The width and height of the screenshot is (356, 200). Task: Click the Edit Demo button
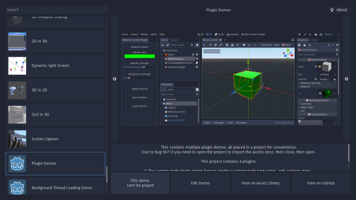(200, 183)
